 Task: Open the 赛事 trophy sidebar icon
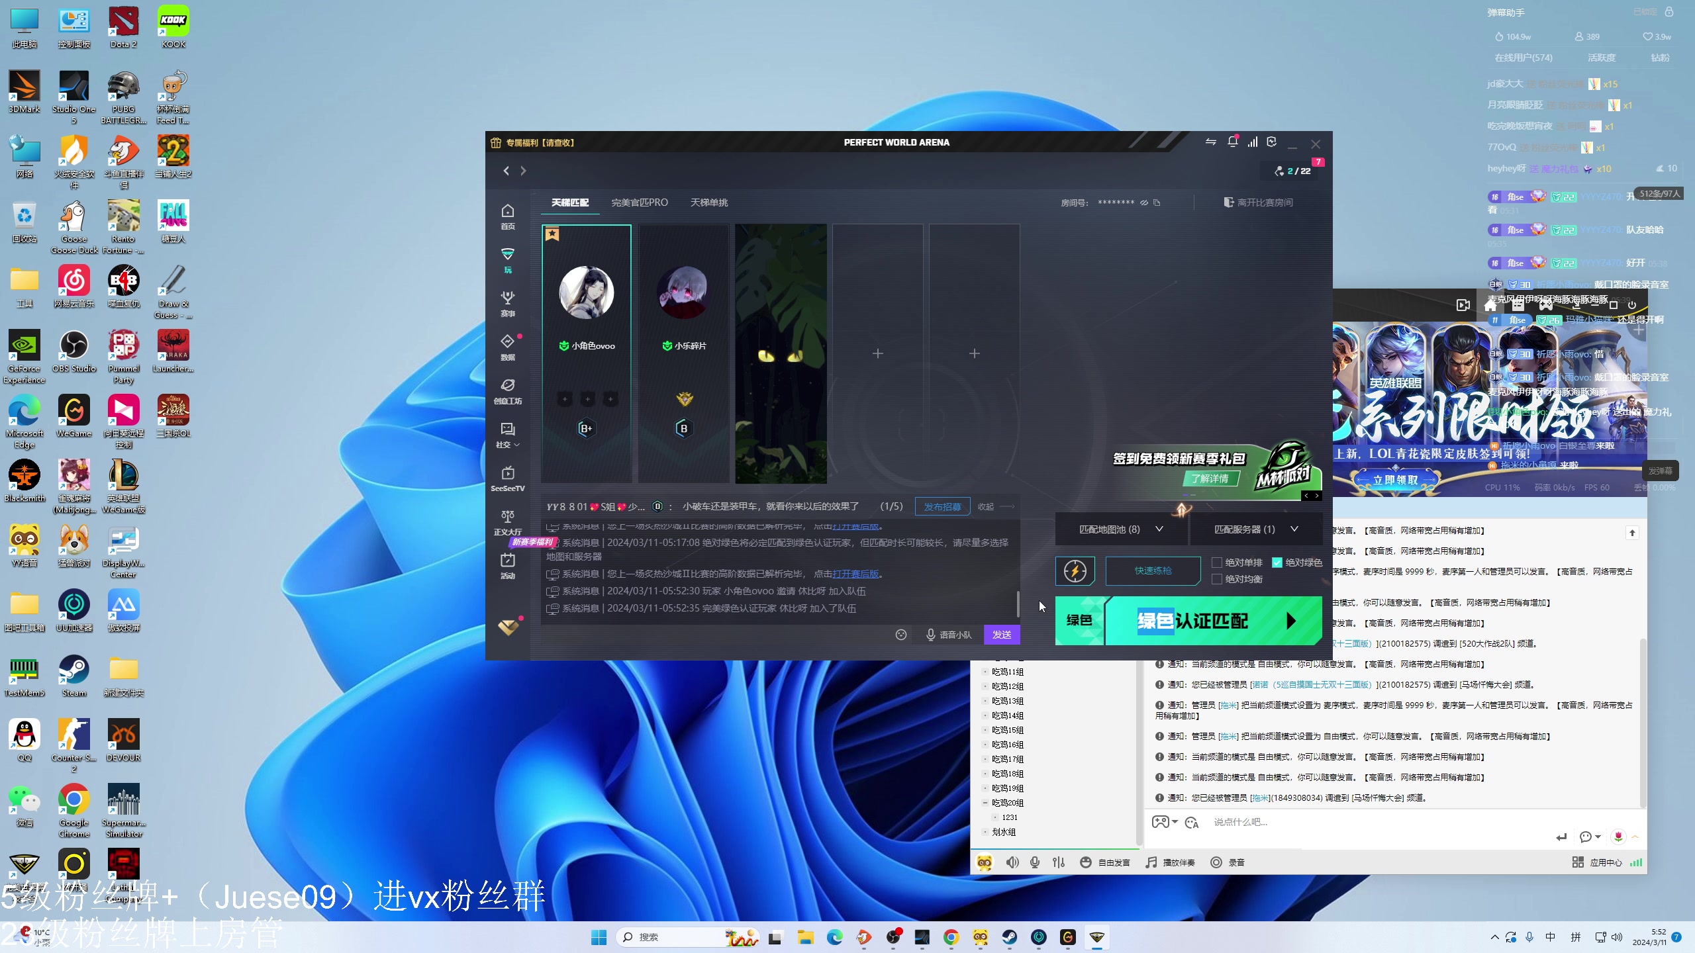tap(507, 302)
